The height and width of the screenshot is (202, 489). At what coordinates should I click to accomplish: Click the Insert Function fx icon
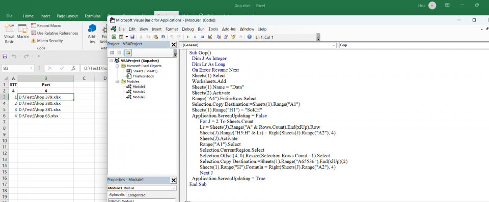tap(73, 68)
